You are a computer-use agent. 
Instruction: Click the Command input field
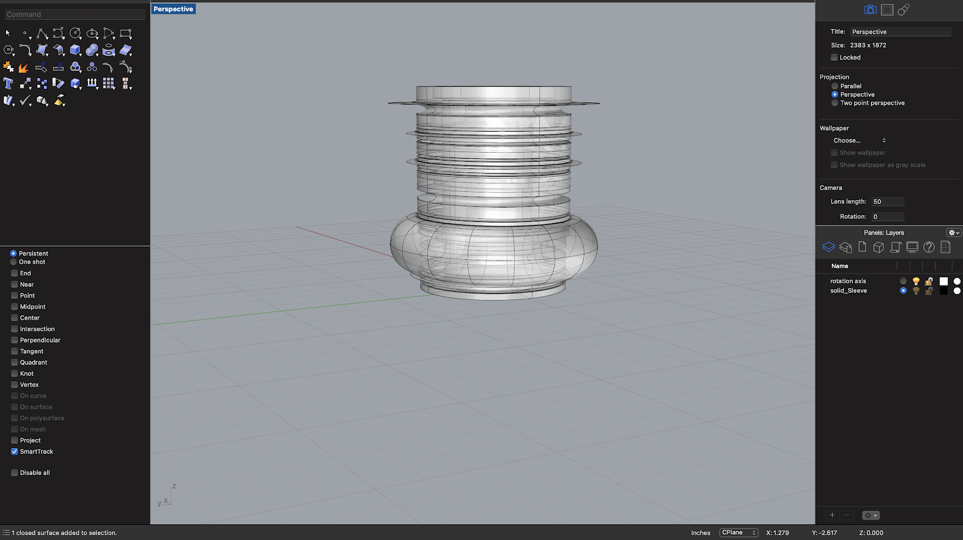coord(75,14)
